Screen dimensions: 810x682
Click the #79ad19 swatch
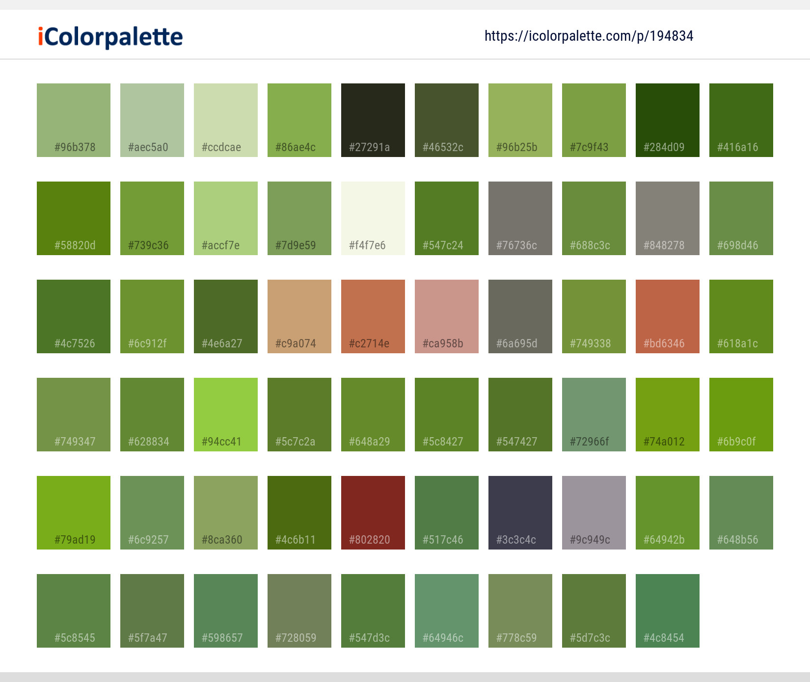coord(74,513)
